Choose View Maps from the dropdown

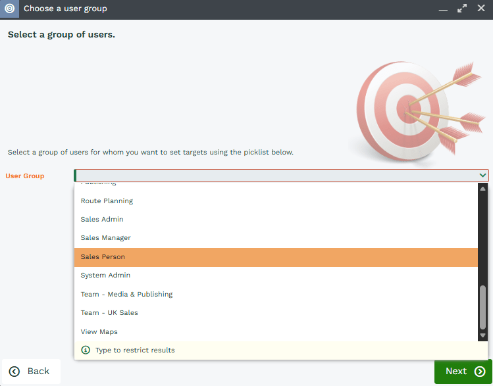(99, 331)
